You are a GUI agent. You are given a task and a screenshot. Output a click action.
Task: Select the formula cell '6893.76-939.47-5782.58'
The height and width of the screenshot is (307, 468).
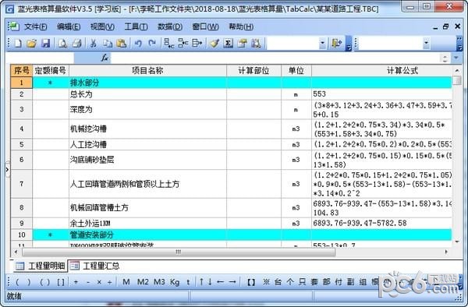tap(381, 224)
